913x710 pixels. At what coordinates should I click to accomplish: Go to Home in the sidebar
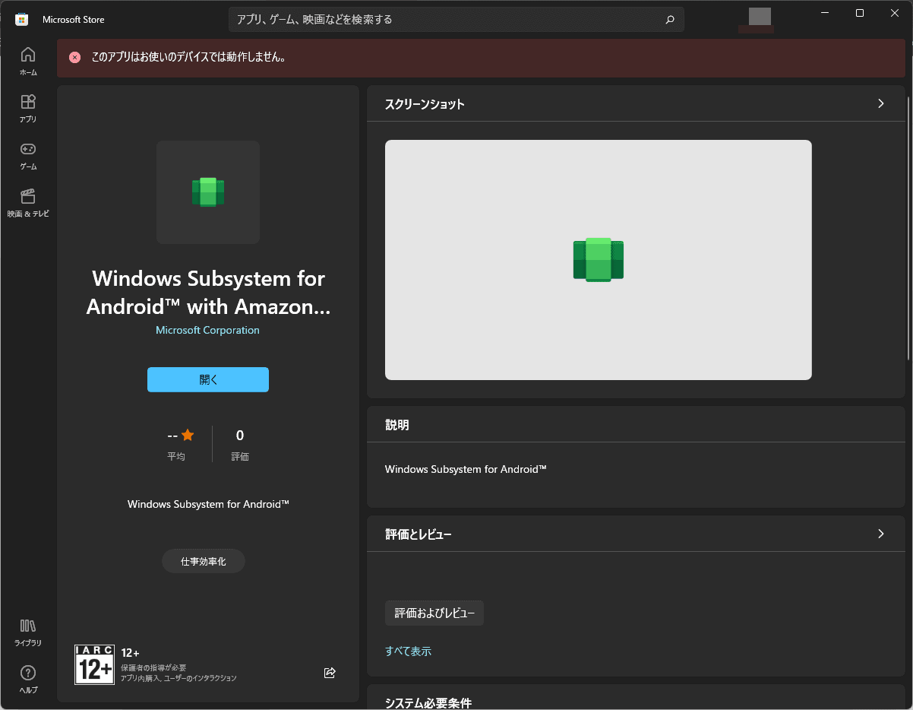tap(28, 55)
